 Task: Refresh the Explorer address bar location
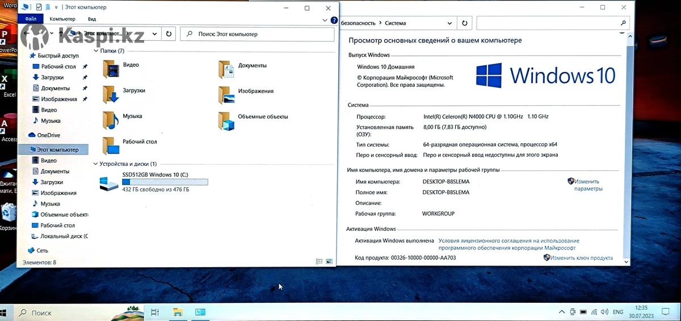(x=169, y=34)
